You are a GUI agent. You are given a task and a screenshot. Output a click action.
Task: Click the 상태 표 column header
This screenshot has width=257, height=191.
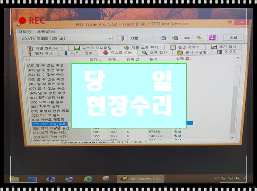pyautogui.click(x=184, y=59)
